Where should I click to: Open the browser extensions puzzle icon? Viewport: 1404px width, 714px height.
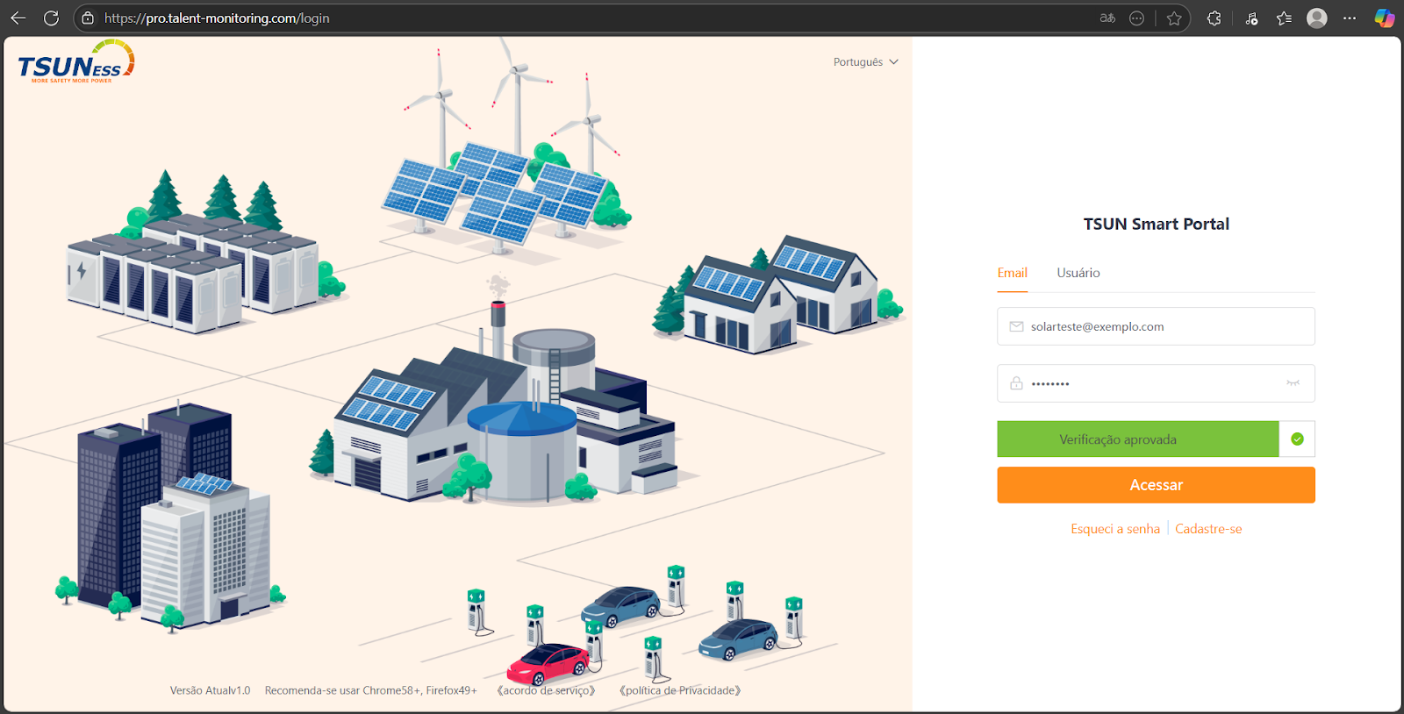(1214, 18)
